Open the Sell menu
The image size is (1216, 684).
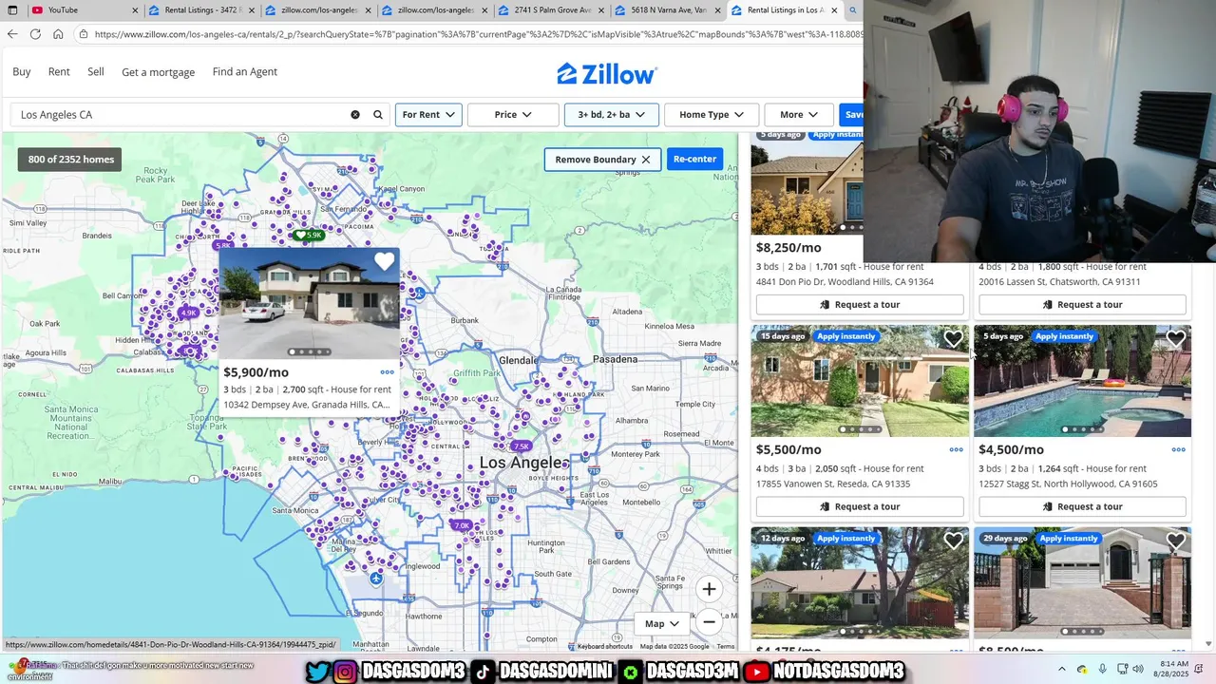pyautogui.click(x=96, y=72)
